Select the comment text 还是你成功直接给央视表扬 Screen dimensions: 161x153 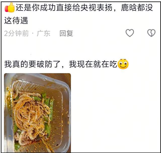[x=64, y=8]
